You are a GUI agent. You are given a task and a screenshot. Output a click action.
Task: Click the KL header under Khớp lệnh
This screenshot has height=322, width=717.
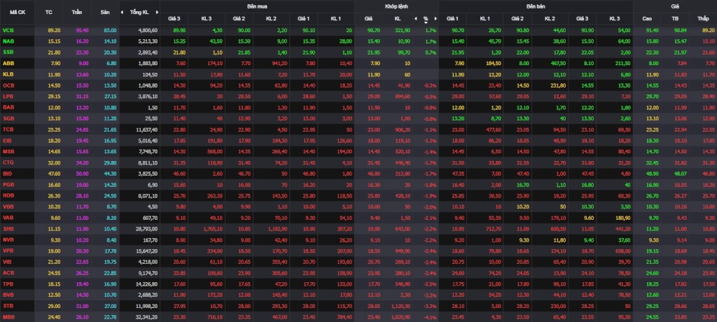(x=398, y=19)
